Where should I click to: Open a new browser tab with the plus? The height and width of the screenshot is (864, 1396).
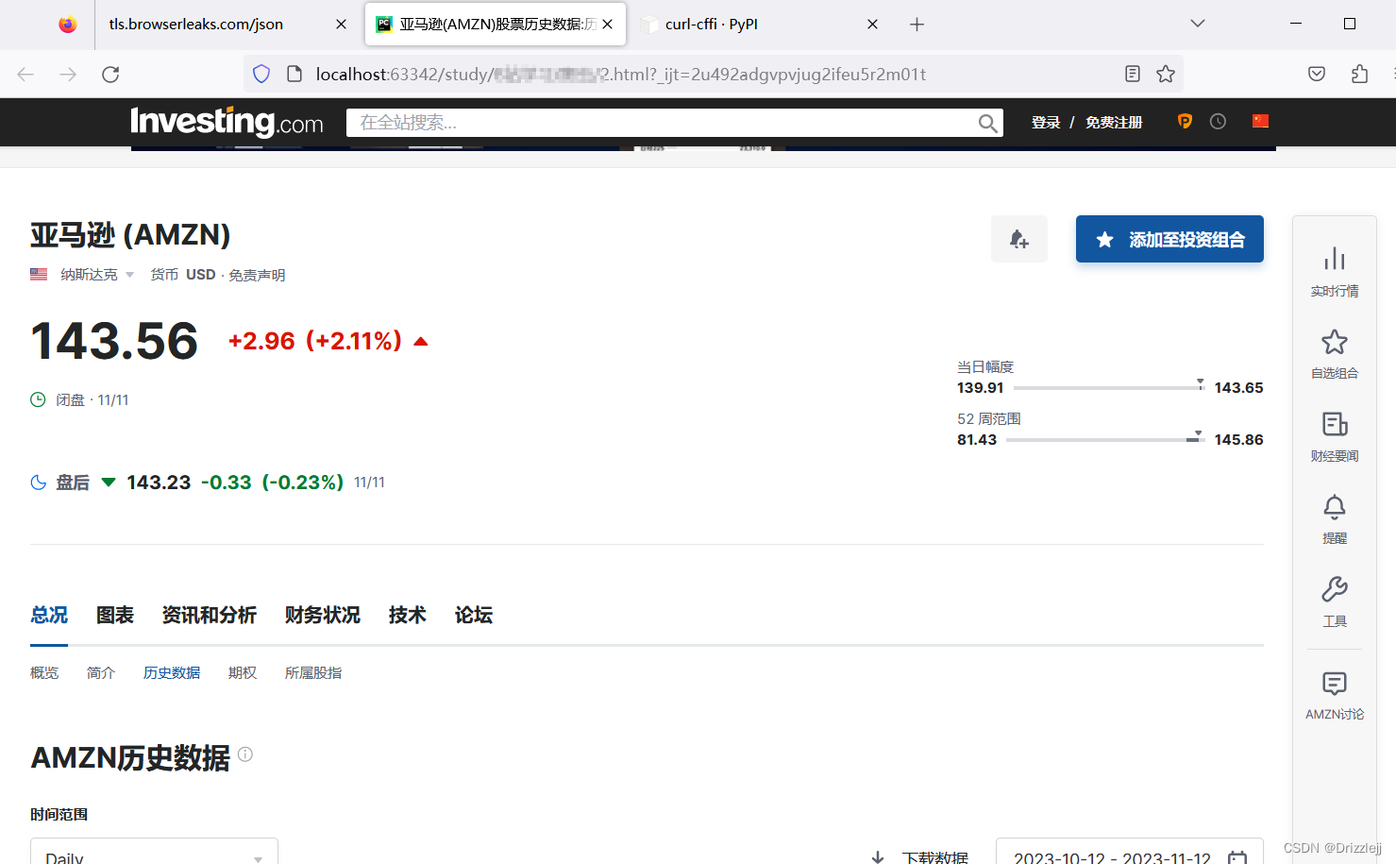pos(917,25)
